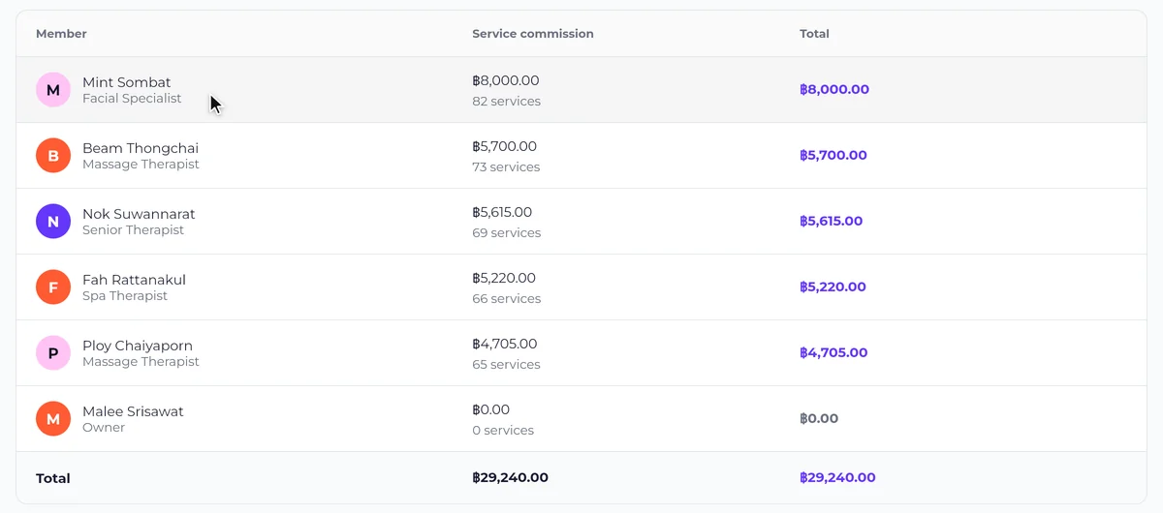
Task: Click Ploy Chaiyaporn's pink P avatar
Action: click(x=53, y=353)
